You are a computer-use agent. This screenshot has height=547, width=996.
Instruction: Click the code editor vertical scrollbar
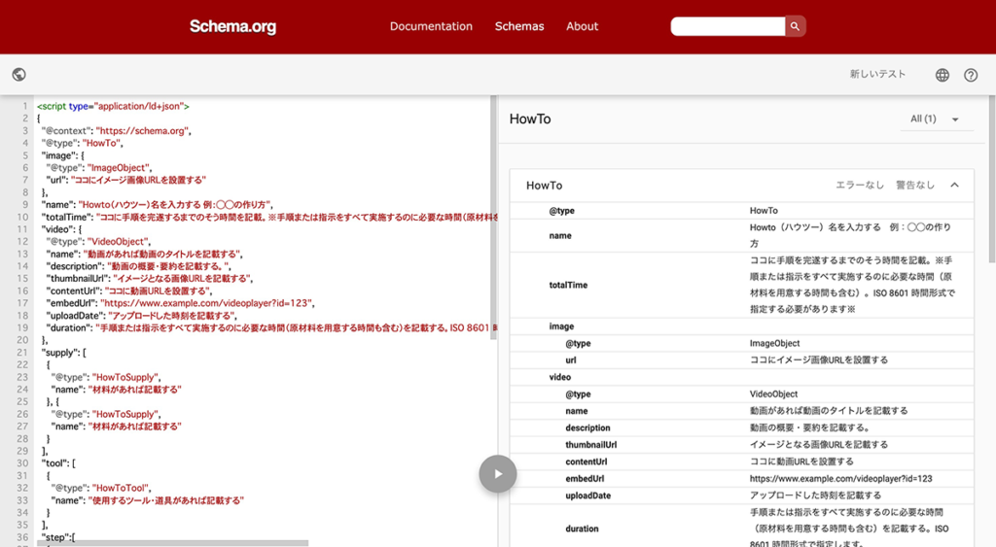[493, 218]
